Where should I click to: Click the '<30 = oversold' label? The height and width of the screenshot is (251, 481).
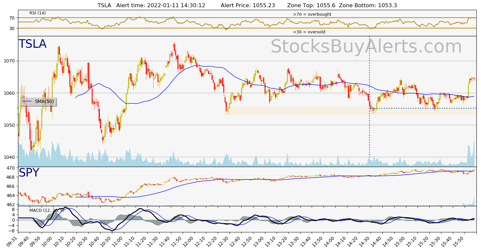pyautogui.click(x=309, y=32)
